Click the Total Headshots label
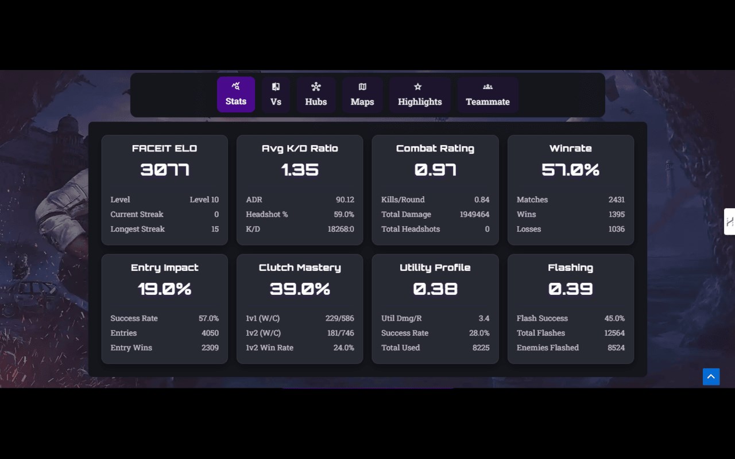The height and width of the screenshot is (459, 735). 411,229
